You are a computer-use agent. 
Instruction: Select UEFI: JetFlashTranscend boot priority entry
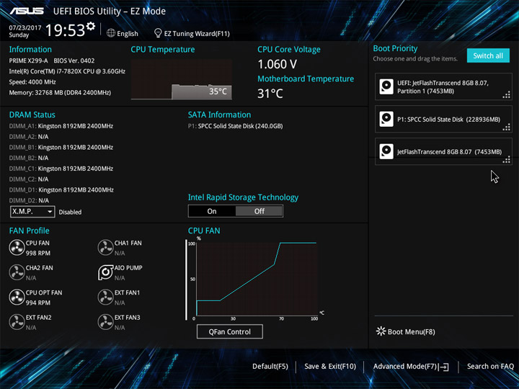pyautogui.click(x=443, y=86)
